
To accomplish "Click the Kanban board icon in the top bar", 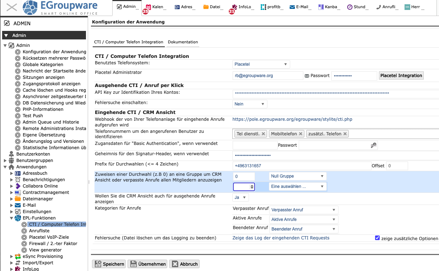I will pos(321,7).
